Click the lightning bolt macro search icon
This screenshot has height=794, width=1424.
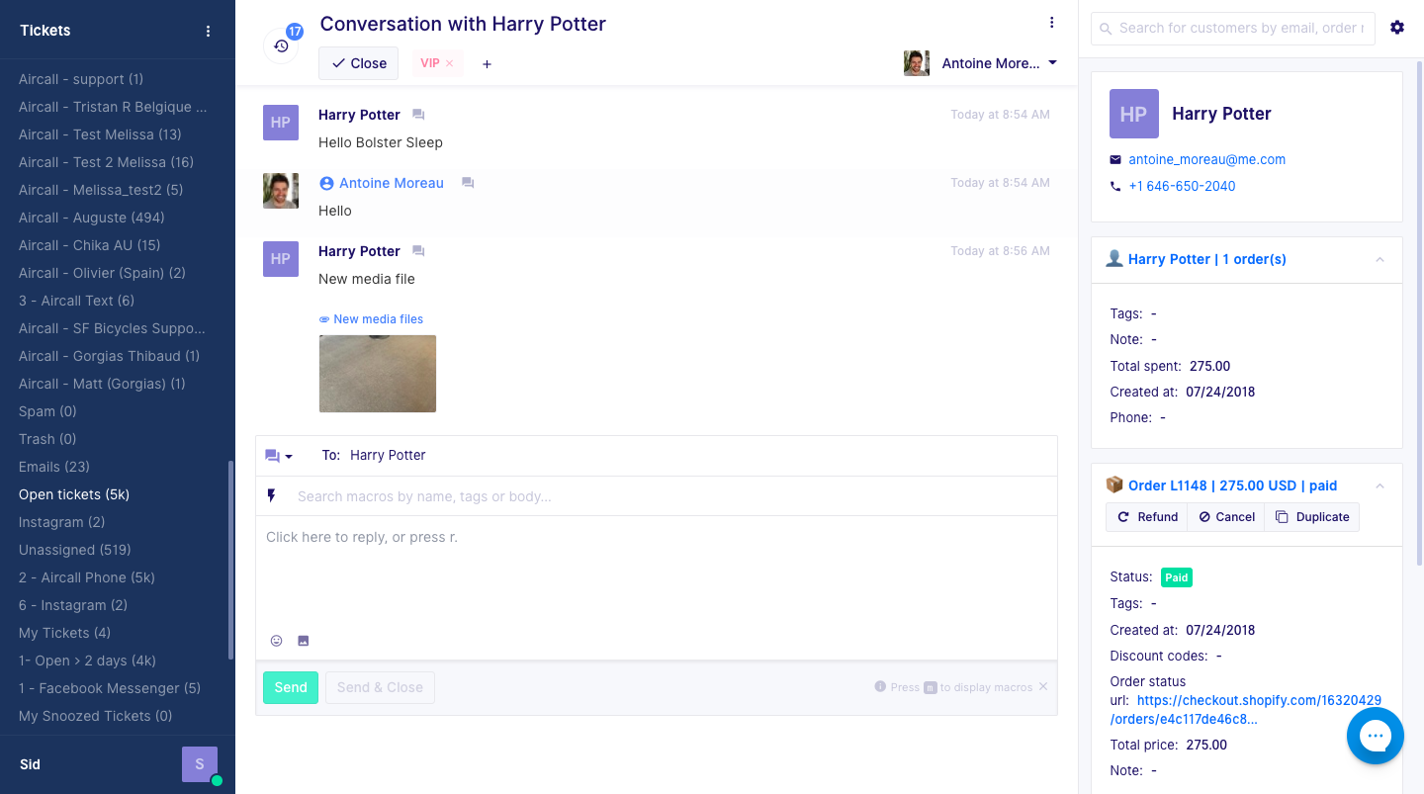tap(272, 495)
